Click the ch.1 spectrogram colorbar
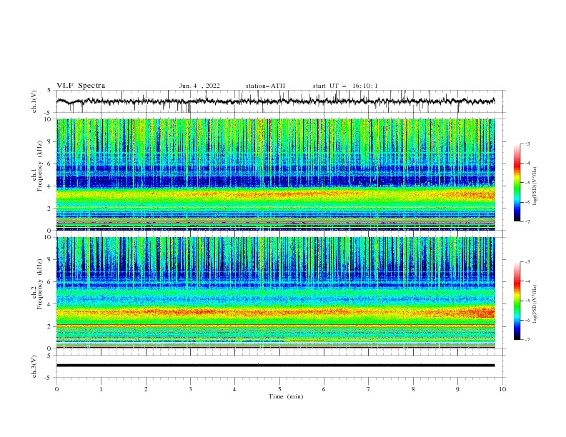Viewport: 566px width, 437px height. pyautogui.click(x=517, y=183)
